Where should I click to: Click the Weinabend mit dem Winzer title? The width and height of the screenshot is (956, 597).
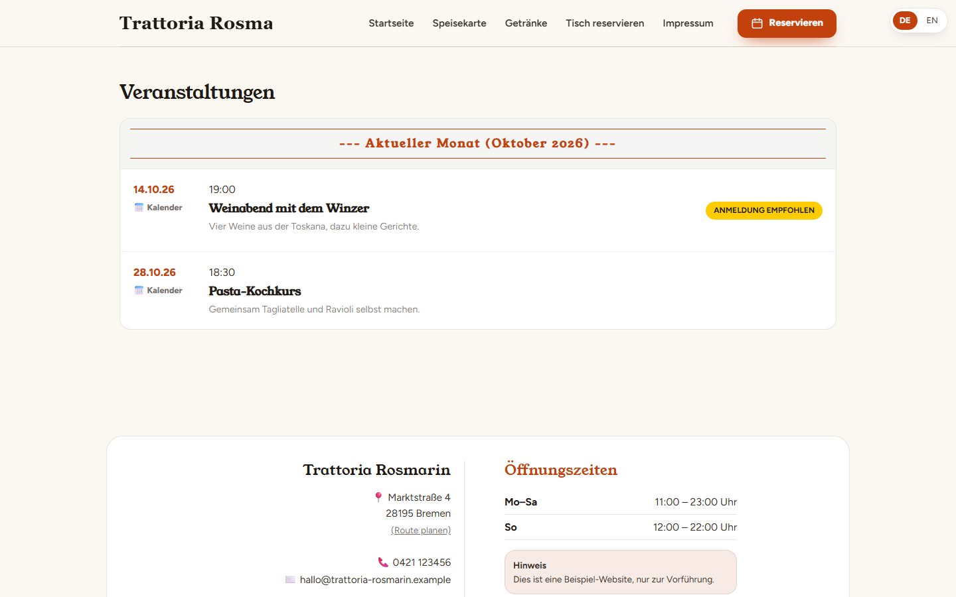click(289, 208)
